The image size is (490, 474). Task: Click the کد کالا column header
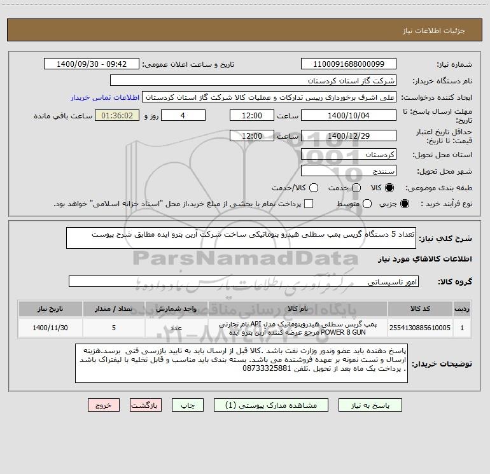[x=420, y=309]
